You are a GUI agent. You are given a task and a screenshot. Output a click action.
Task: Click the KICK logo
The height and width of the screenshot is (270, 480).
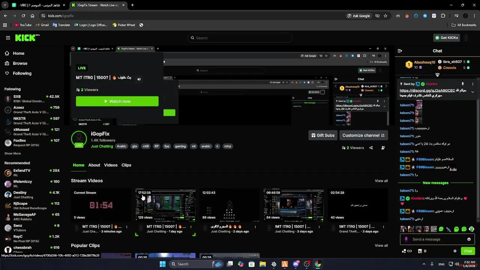27,37
